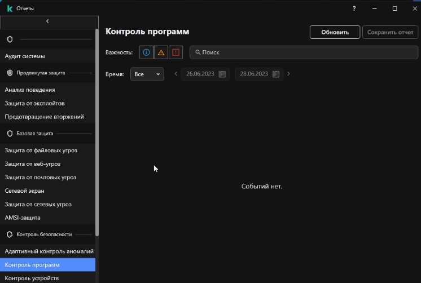421x283 pixels.
Task: Open the calendar for start date 26.06.2023
Action: [222, 74]
